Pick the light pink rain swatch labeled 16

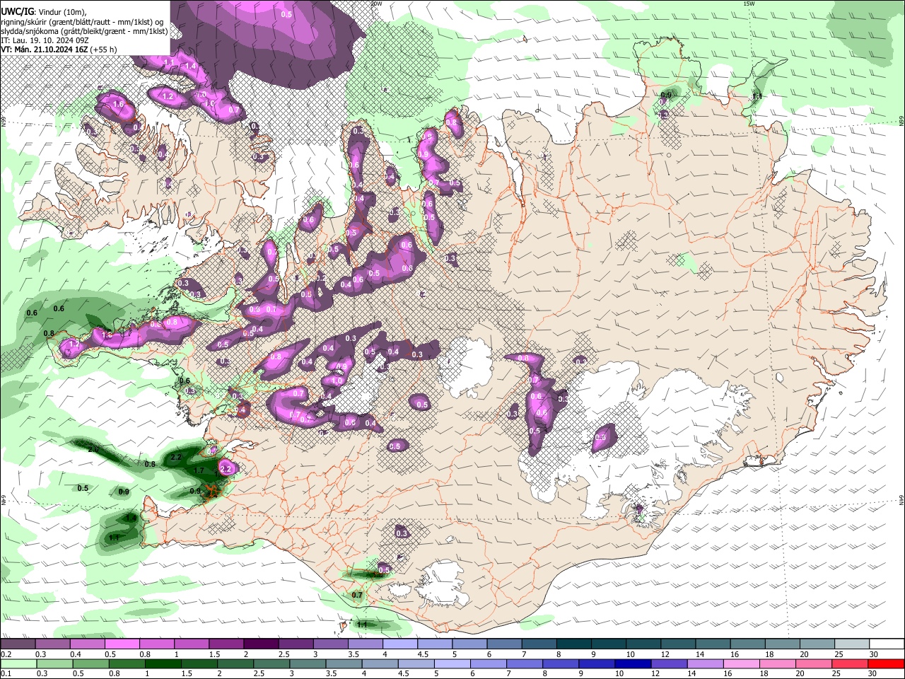(740, 663)
